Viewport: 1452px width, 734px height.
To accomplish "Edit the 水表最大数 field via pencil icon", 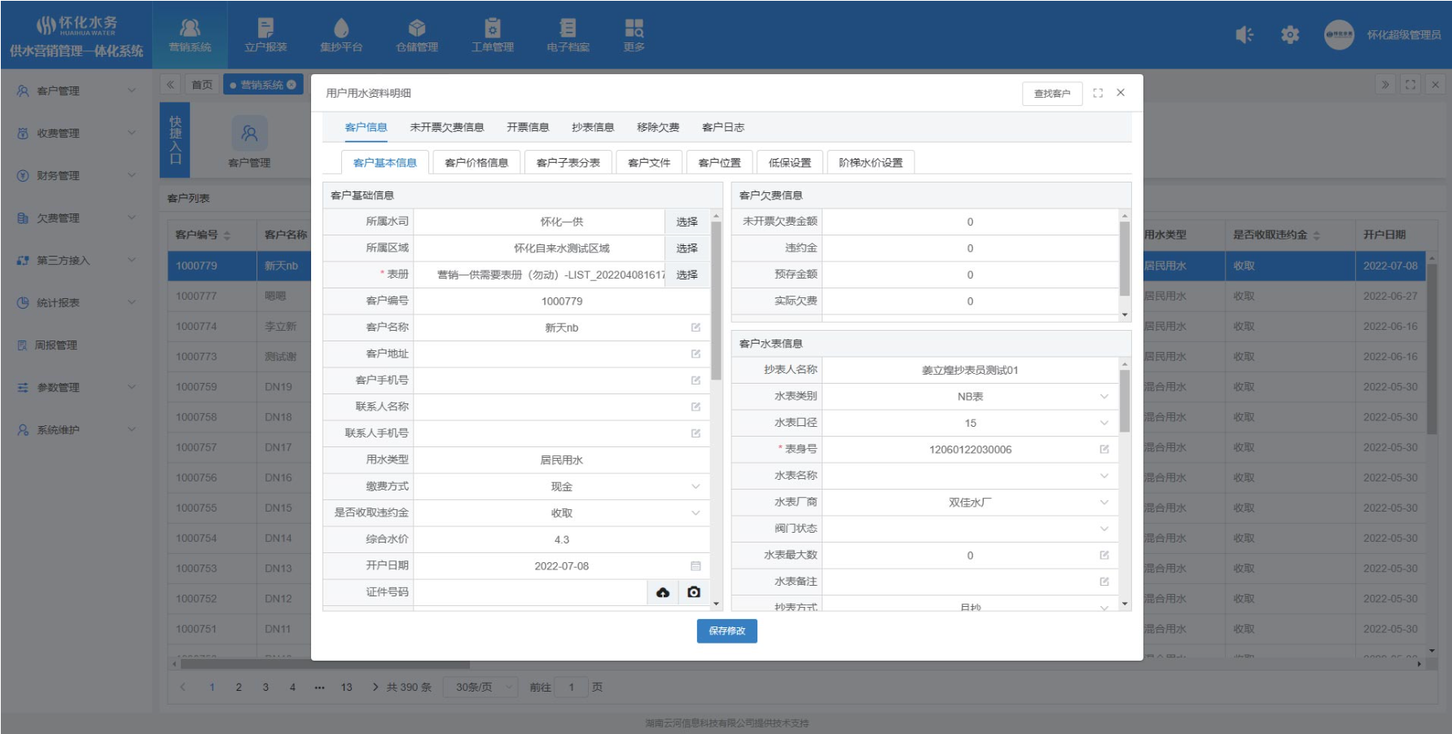I will point(1104,555).
